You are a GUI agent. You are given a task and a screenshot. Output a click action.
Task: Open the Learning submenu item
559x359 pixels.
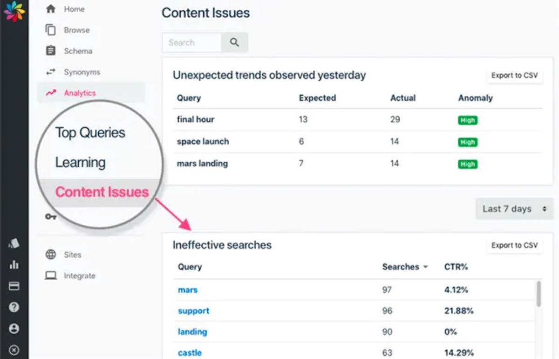click(81, 162)
